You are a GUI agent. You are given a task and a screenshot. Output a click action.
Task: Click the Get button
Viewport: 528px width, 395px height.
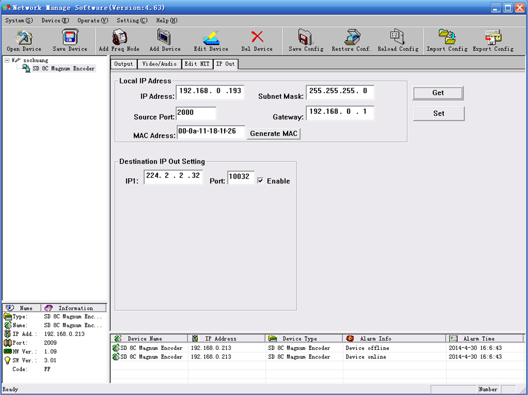pos(438,93)
